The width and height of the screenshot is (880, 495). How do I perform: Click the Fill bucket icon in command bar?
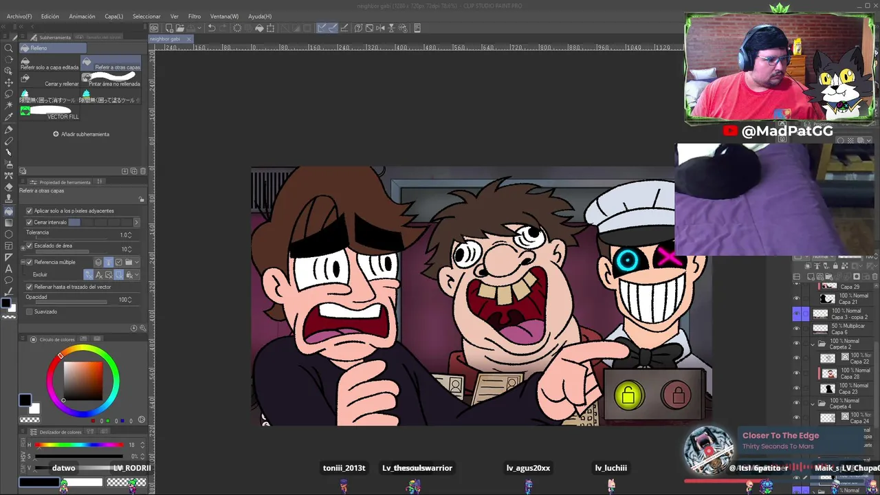click(x=259, y=28)
